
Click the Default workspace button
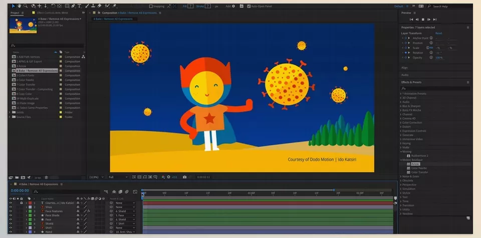[398, 6]
